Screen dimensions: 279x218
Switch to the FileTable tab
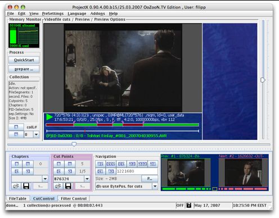tap(18, 198)
